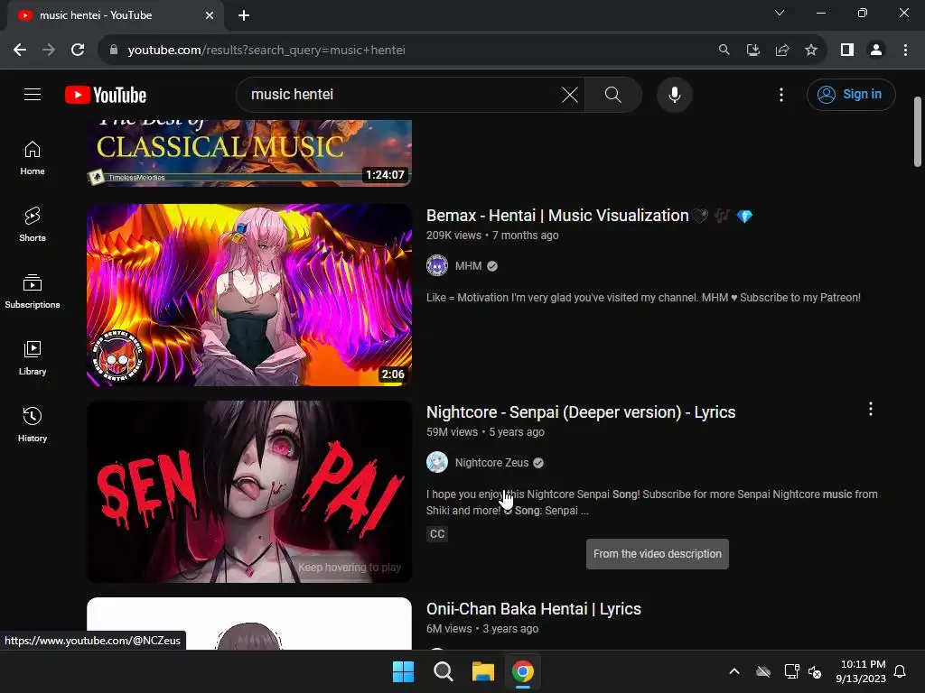Image resolution: width=925 pixels, height=693 pixels.
Task: Open the Bemax video thumbnail
Action: 249,295
